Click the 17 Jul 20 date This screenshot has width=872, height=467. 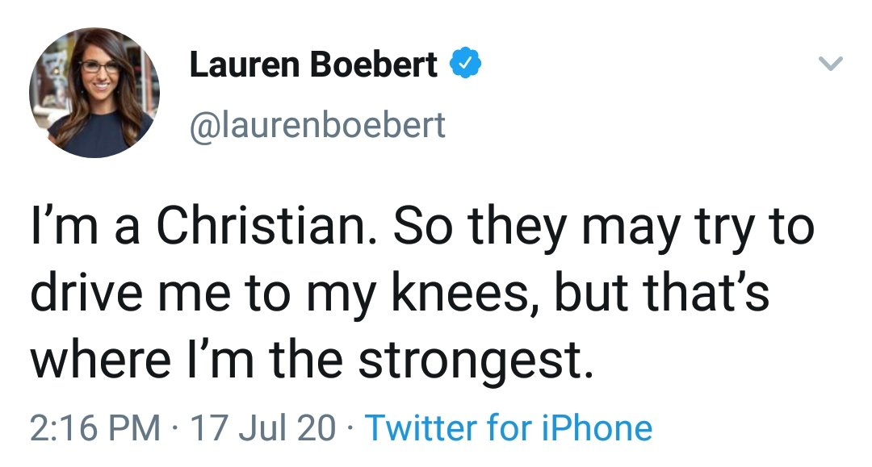[x=262, y=427]
